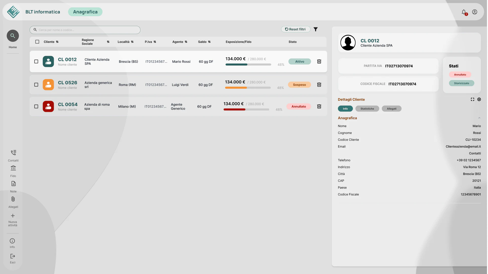Collapse the Anagrafica section chevron
The width and height of the screenshot is (488, 274).
[479, 118]
